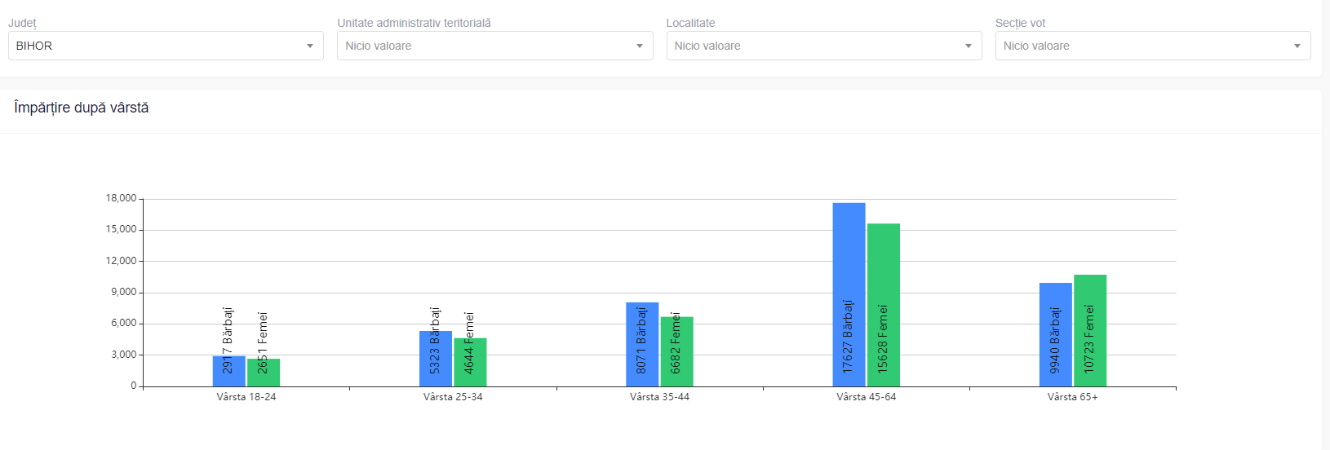1330x450 pixels.
Task: Click the green 2651 Femei bar
Action: [x=264, y=373]
